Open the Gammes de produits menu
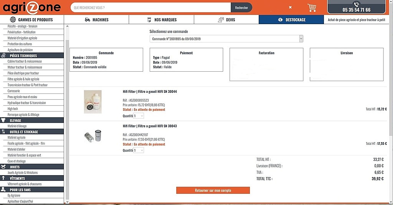 (x=32, y=20)
